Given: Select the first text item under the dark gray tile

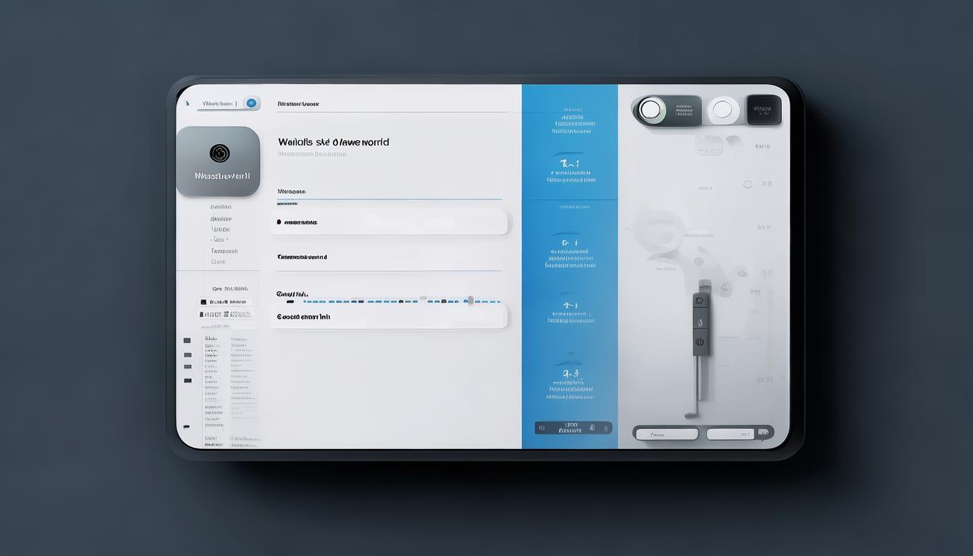Looking at the screenshot, I should point(221,207).
